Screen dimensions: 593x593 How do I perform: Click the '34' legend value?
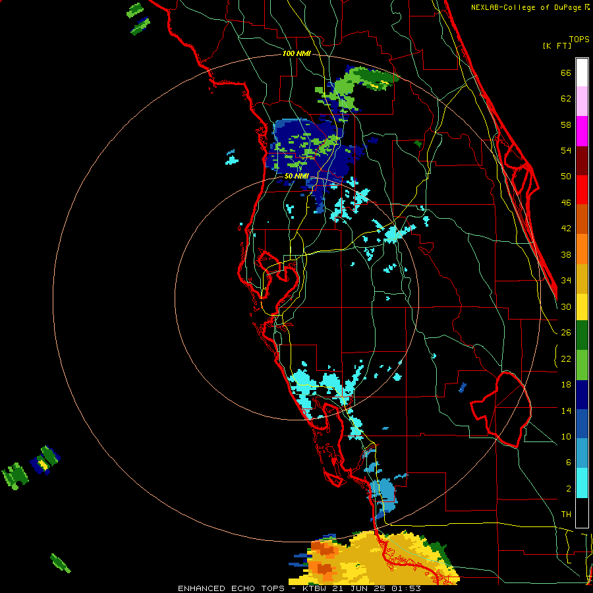[x=566, y=281]
